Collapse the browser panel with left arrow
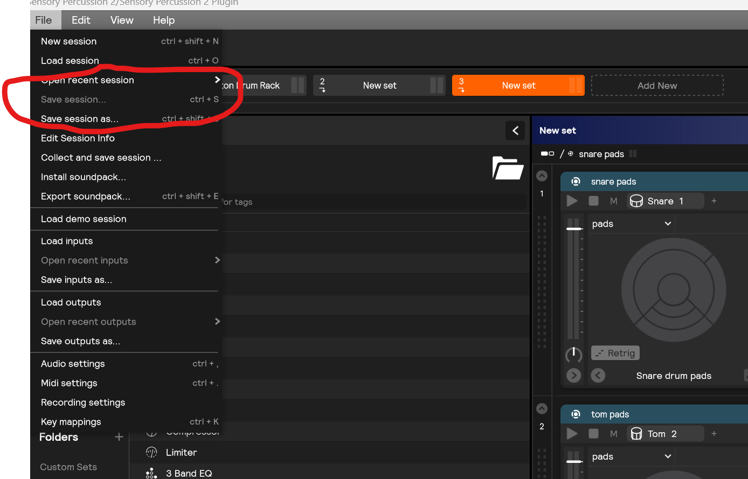This screenshot has height=479, width=748. [x=515, y=130]
